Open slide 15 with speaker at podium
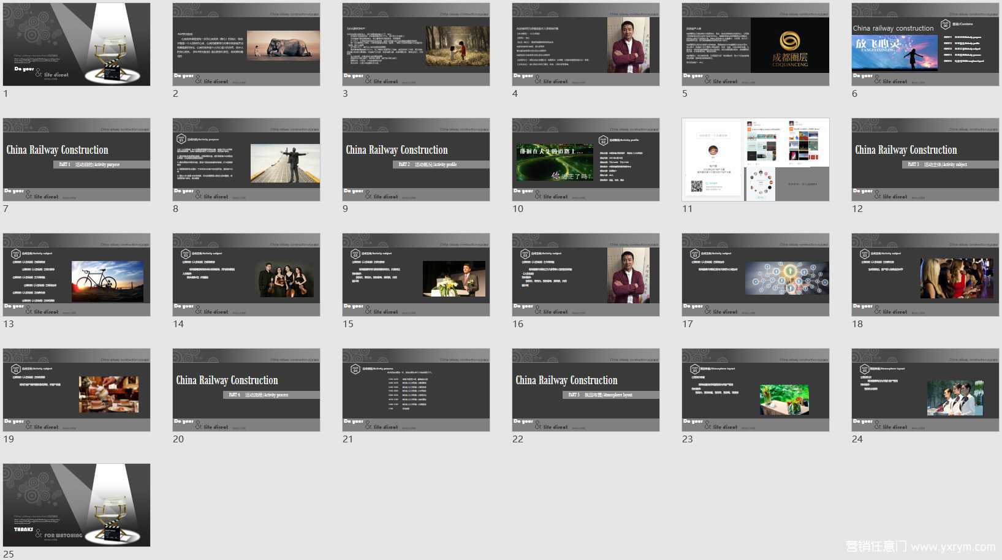 [416, 274]
